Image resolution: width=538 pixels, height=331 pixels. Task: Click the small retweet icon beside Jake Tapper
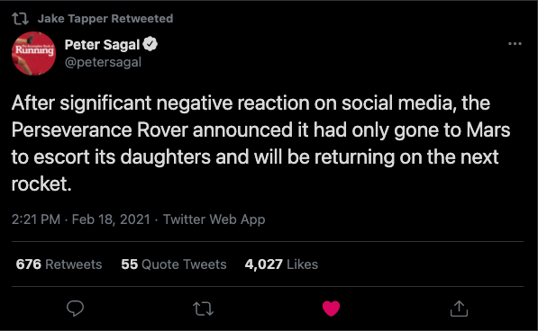(x=20, y=19)
